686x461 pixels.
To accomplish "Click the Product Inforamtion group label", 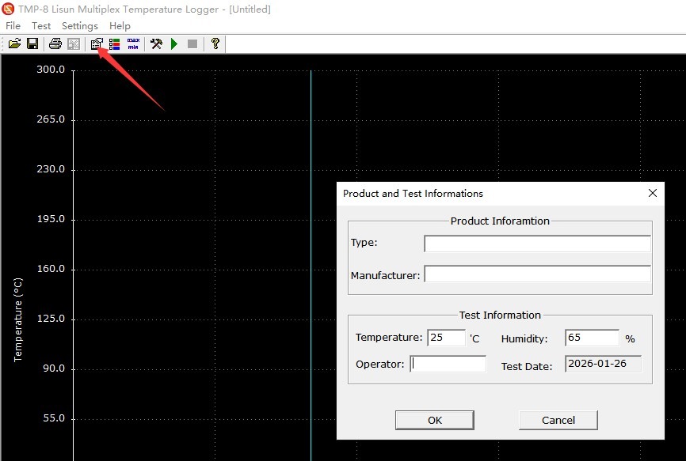I will (500, 221).
